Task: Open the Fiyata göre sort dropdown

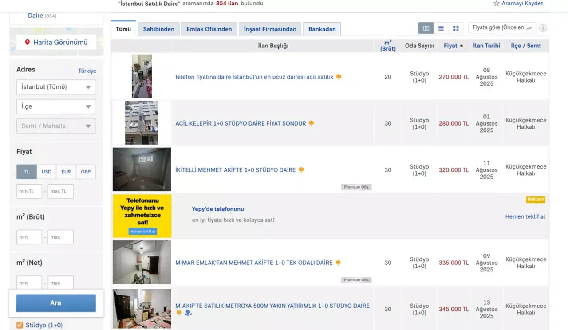Action: coord(502,27)
